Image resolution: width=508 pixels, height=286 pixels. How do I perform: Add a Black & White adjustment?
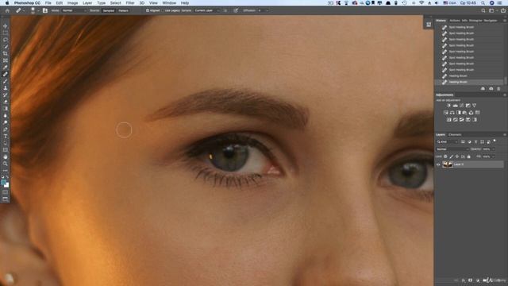459,113
